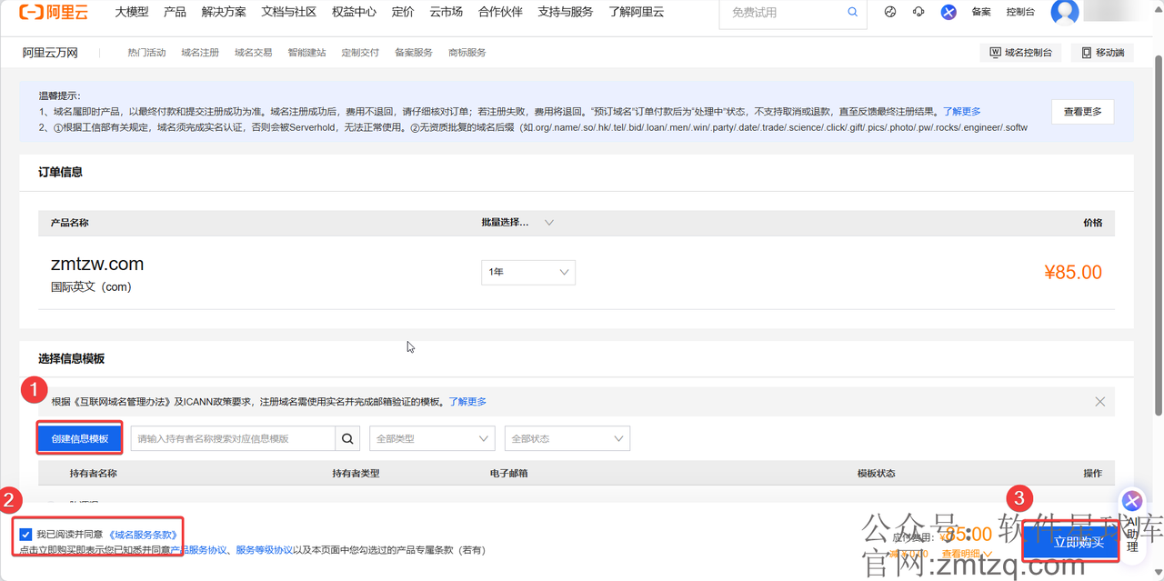This screenshot has width=1164, height=581.
Task: Open the 解决方案 menu
Action: pos(224,12)
